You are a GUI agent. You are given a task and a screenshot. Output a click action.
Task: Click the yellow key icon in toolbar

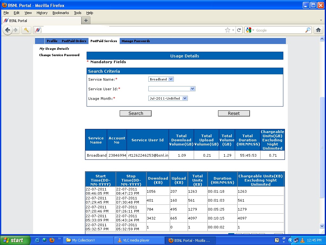(x=26, y=30)
